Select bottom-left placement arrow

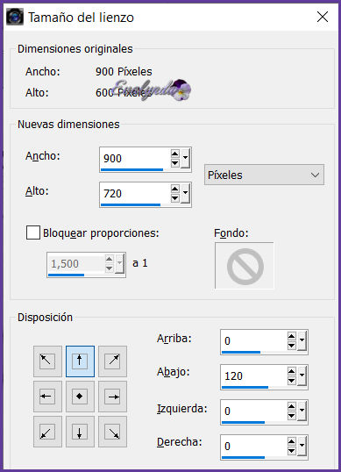coord(47,432)
